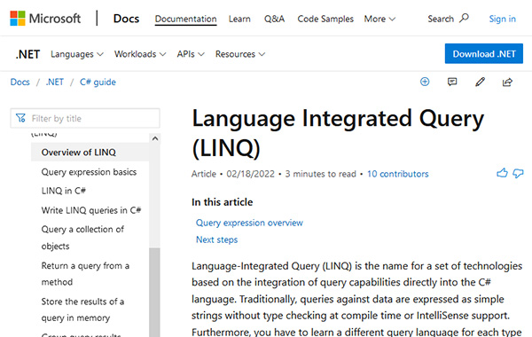Open the Workloads dropdown

pos(140,54)
